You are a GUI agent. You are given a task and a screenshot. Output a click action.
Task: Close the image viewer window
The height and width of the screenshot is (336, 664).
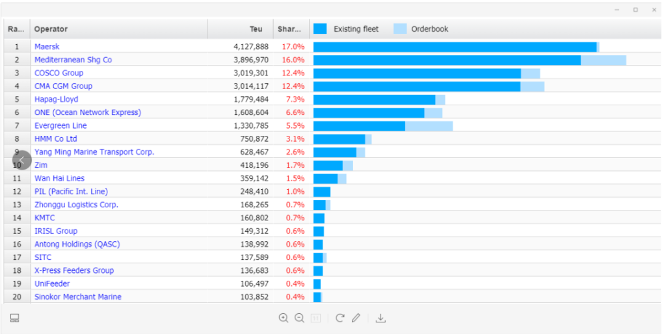point(654,10)
